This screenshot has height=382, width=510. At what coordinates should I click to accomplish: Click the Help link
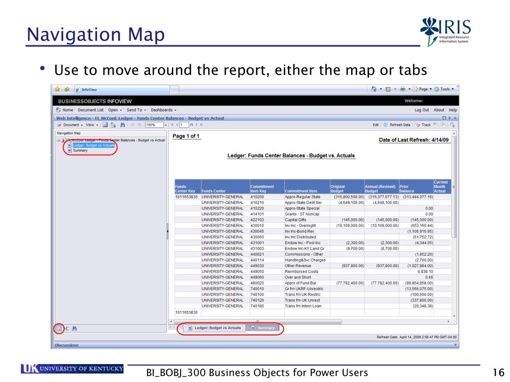click(x=453, y=110)
